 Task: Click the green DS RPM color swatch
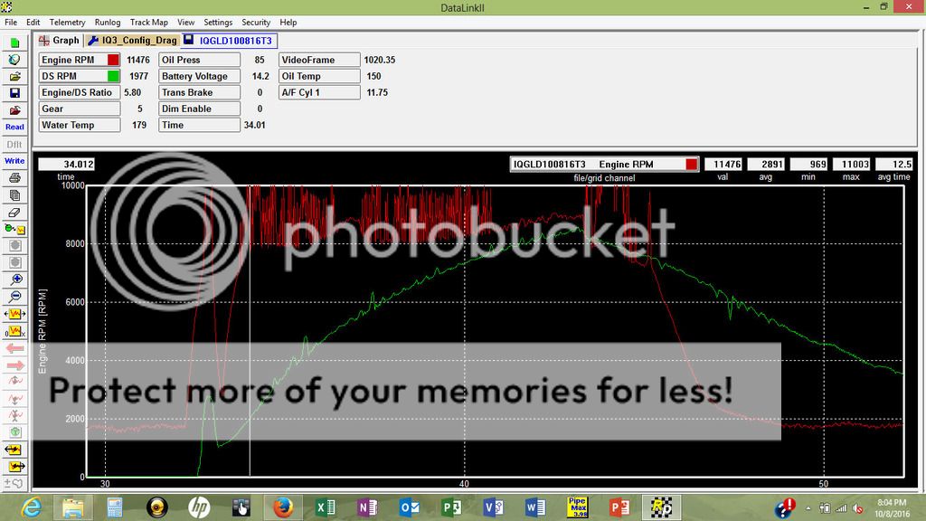coord(113,76)
